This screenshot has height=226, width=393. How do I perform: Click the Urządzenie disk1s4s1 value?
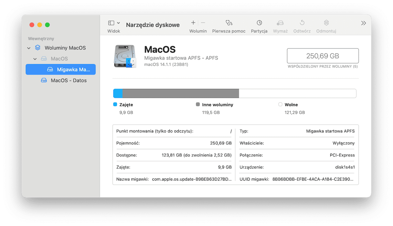pos(345,167)
